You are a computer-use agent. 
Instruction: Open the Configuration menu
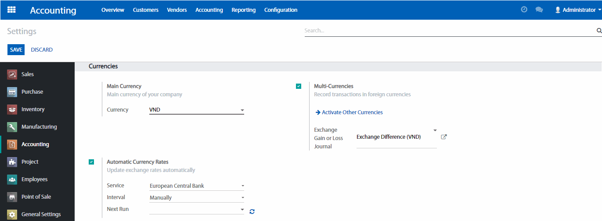(x=281, y=10)
